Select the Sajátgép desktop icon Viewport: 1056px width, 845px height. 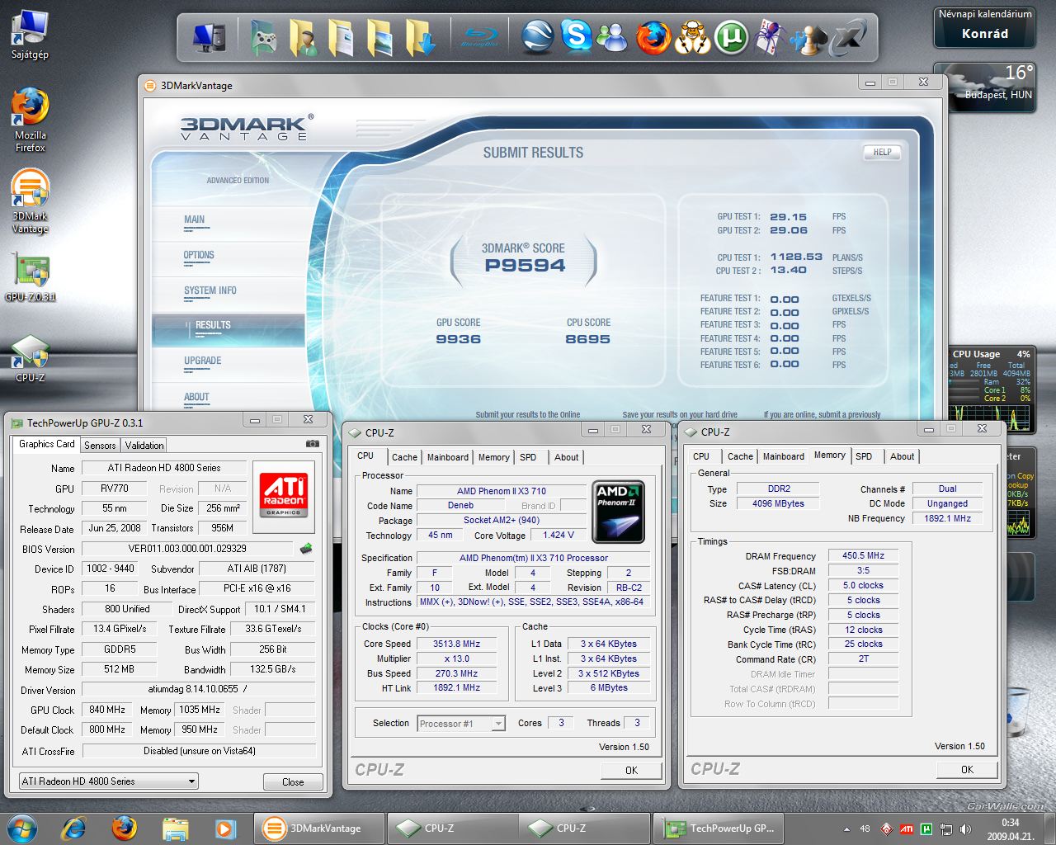pyautogui.click(x=30, y=35)
